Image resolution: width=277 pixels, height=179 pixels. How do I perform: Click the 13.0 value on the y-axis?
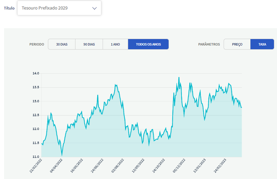(36, 101)
